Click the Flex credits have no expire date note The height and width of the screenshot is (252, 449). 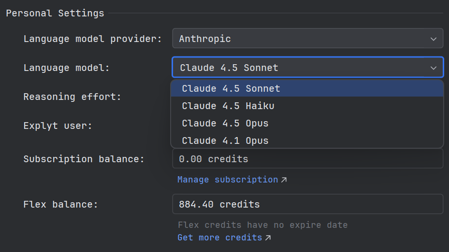click(x=262, y=225)
